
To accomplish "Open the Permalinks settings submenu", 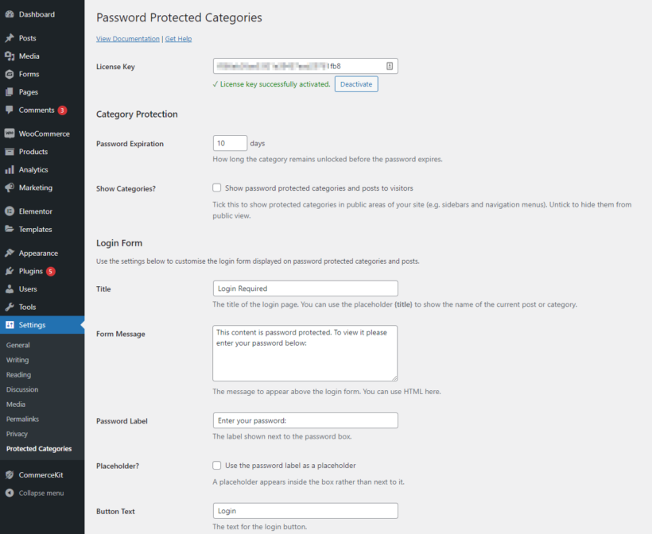I will [x=22, y=419].
